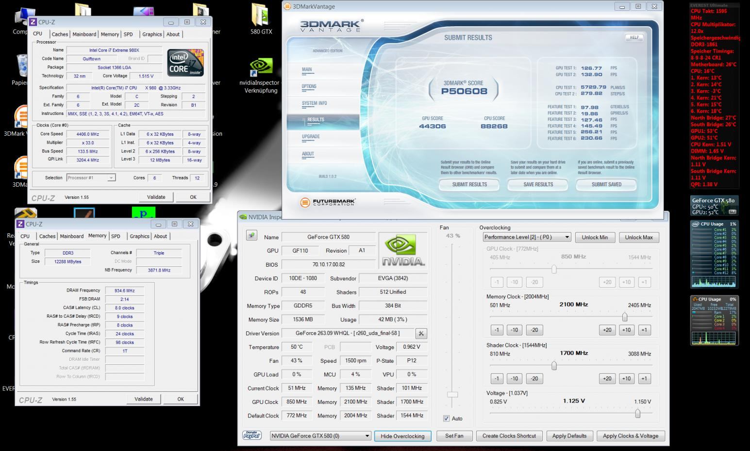The image size is (750, 451).
Task: Click Set Fan button
Action: click(454, 435)
